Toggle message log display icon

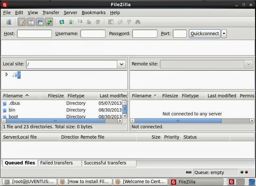point(22,22)
